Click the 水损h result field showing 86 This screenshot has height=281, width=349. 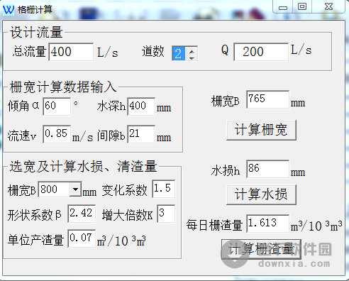pyautogui.click(x=268, y=169)
